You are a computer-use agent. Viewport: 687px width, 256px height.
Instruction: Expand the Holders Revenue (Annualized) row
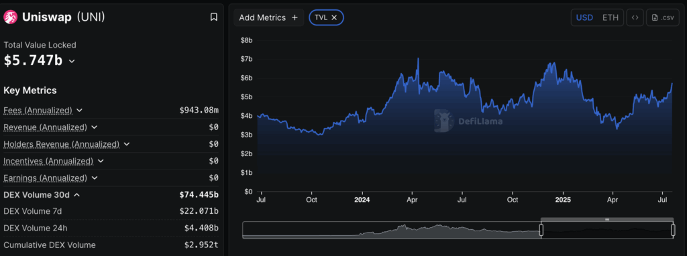coord(127,144)
